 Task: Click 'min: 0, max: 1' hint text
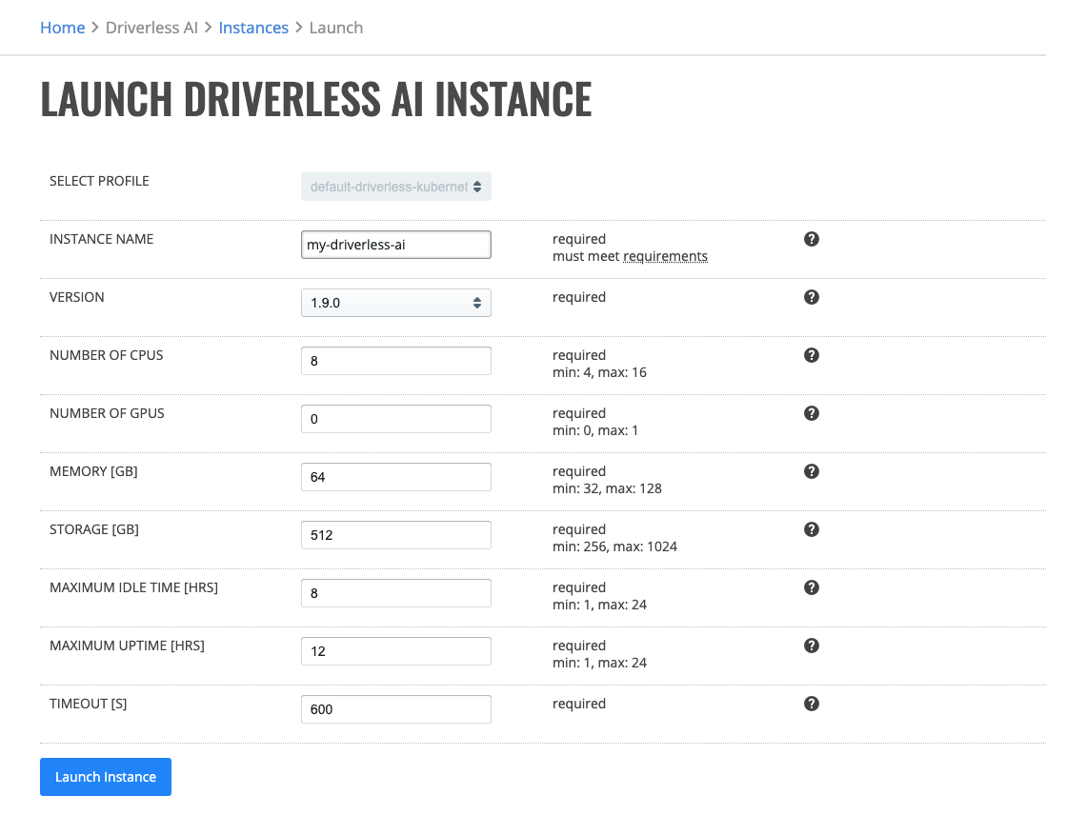click(x=594, y=430)
